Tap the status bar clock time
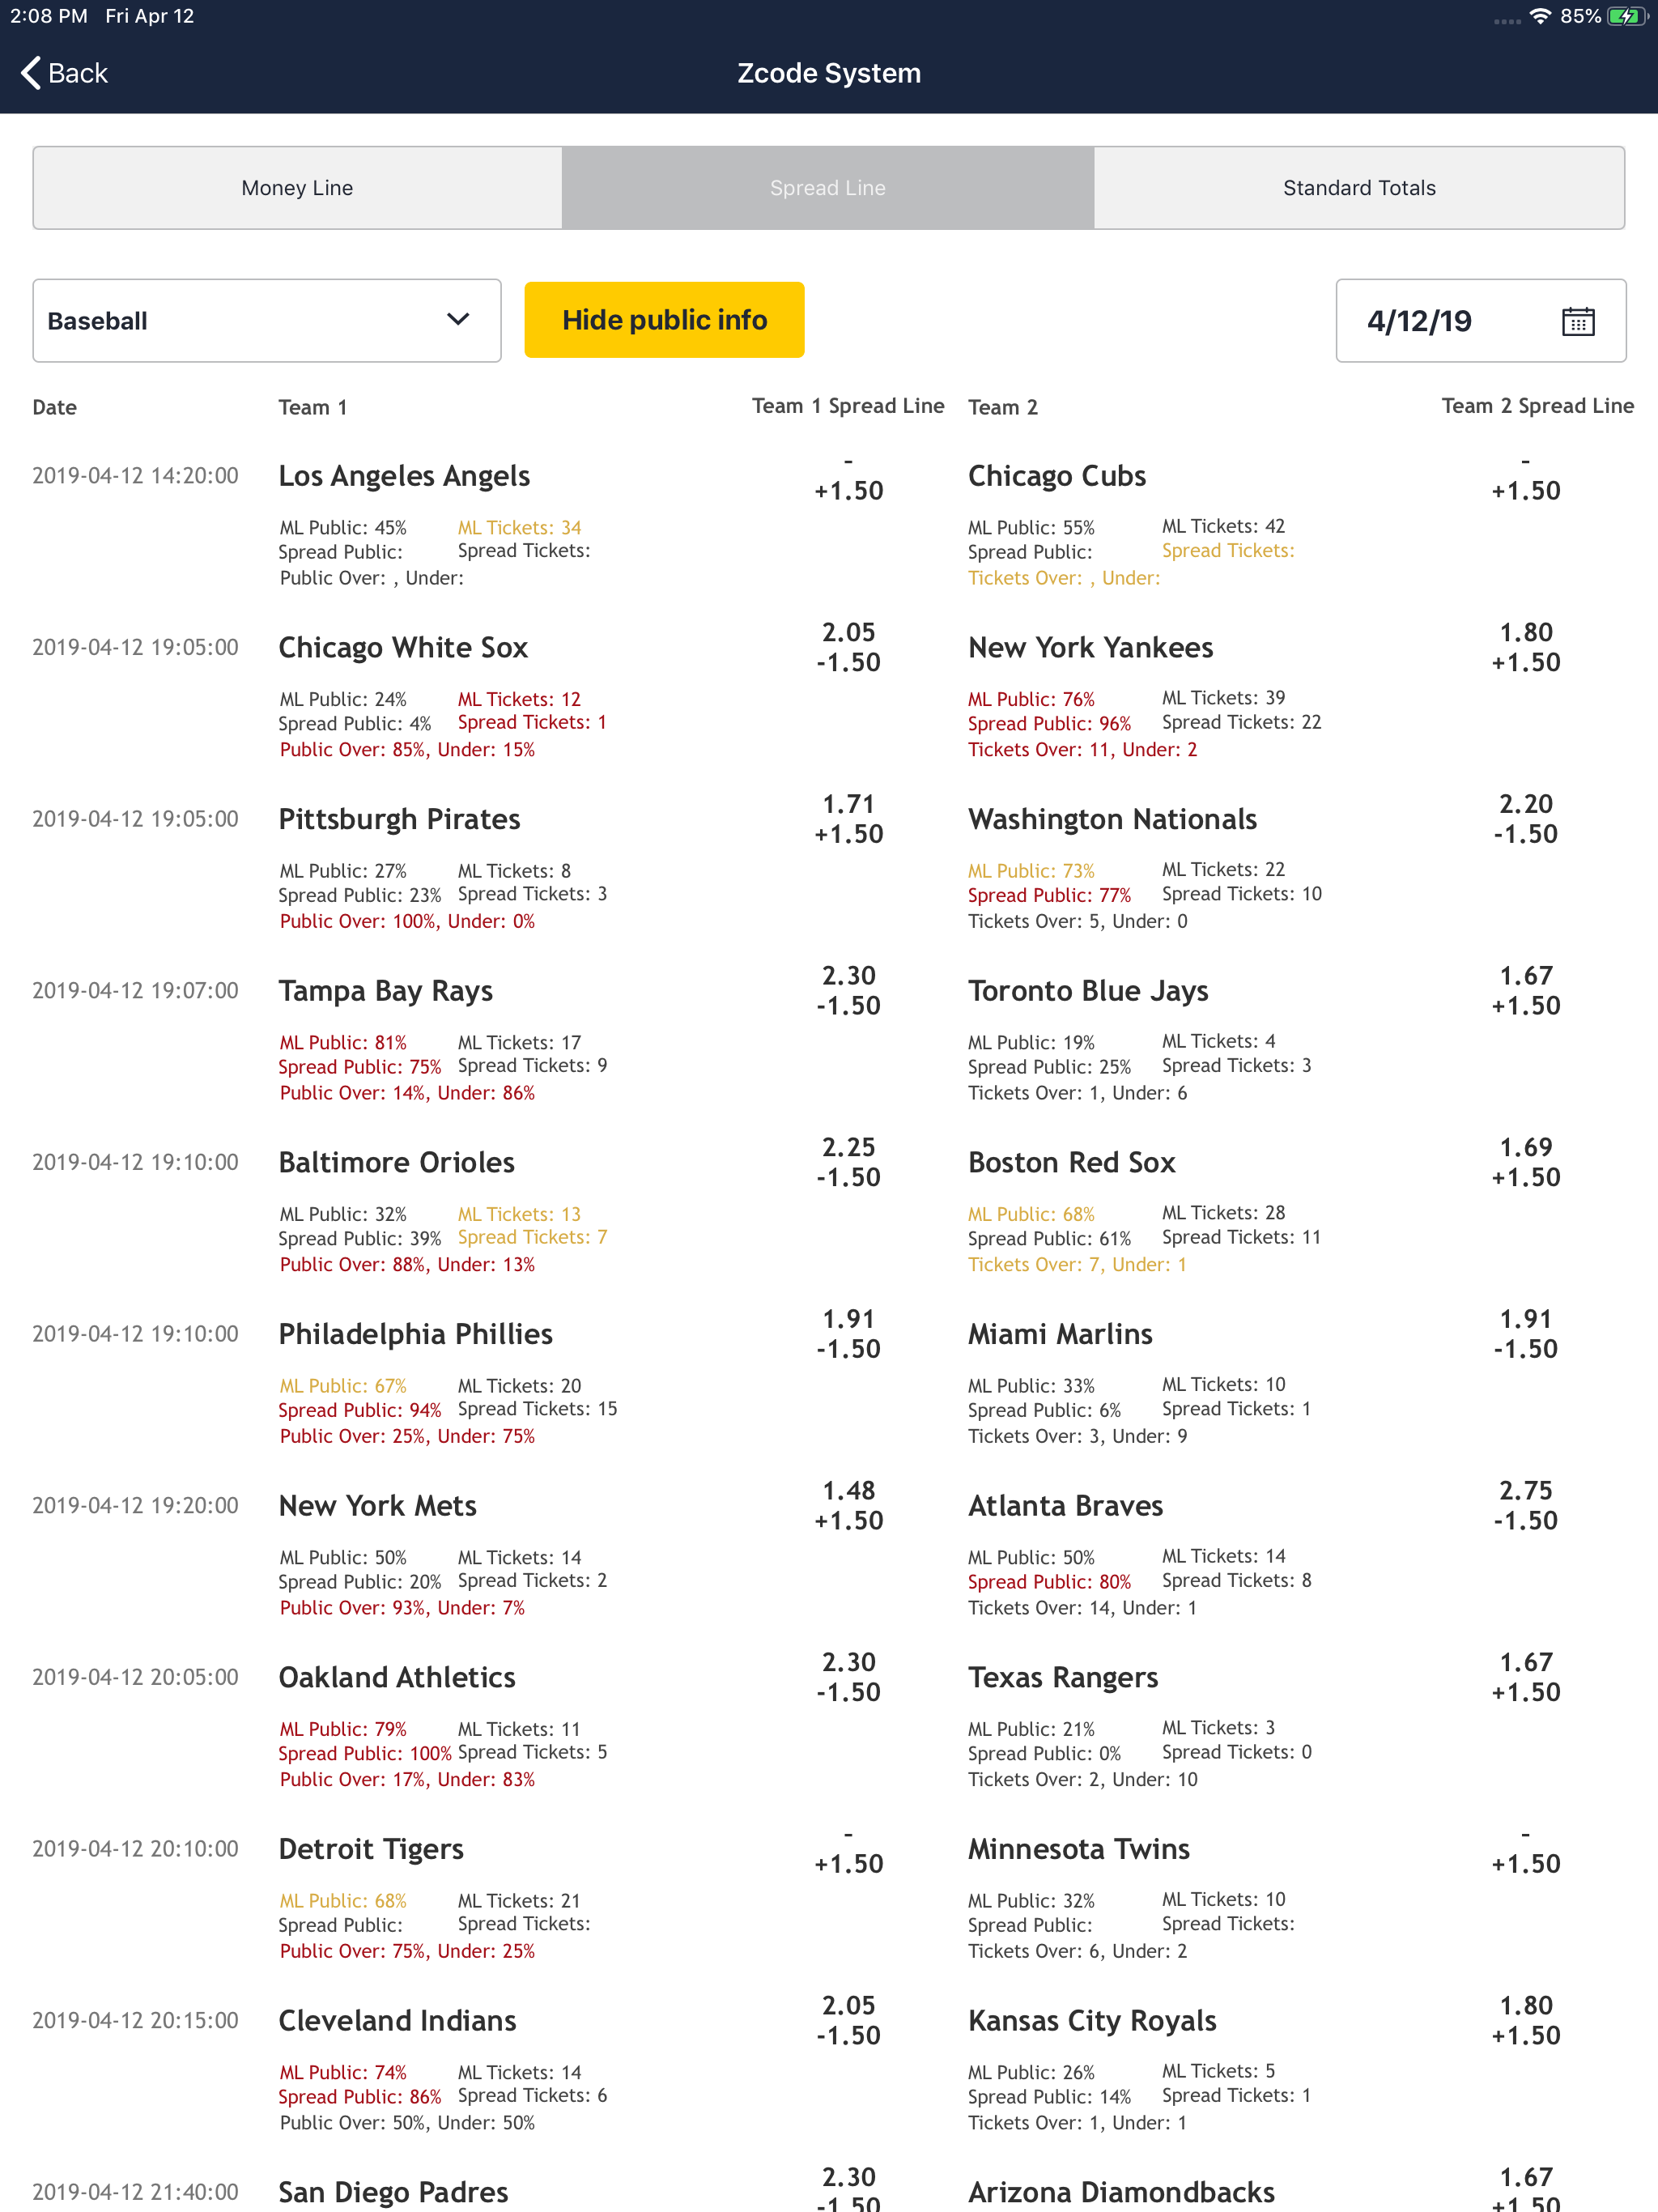Viewport: 1658px width, 2212px height. click(x=49, y=16)
